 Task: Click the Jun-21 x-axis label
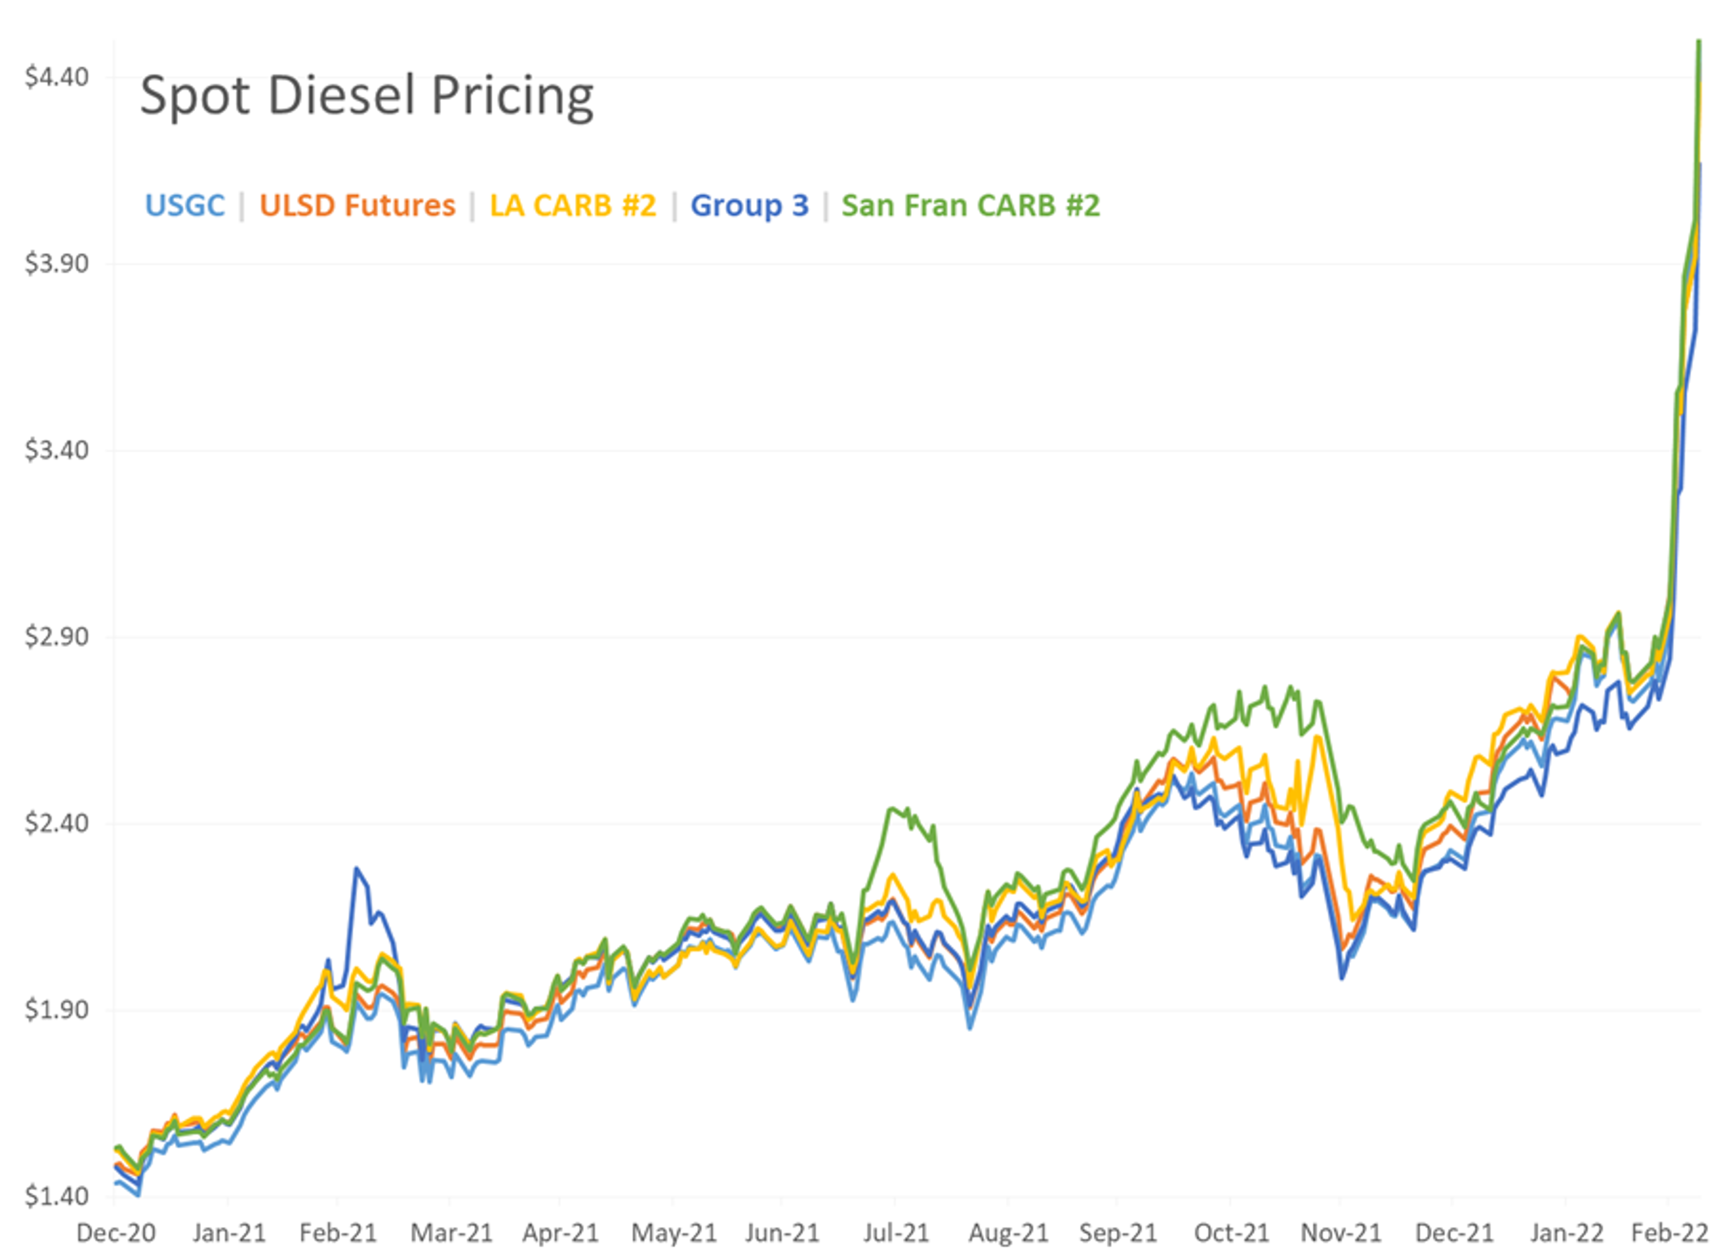(x=782, y=1233)
